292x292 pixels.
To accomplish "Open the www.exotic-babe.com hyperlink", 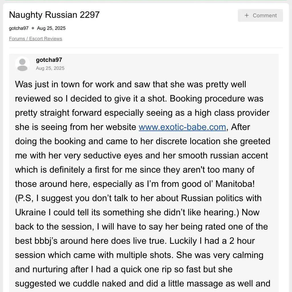I will pyautogui.click(x=182, y=127).
